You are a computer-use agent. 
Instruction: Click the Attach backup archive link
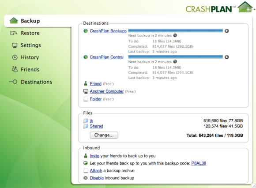coord(96,170)
